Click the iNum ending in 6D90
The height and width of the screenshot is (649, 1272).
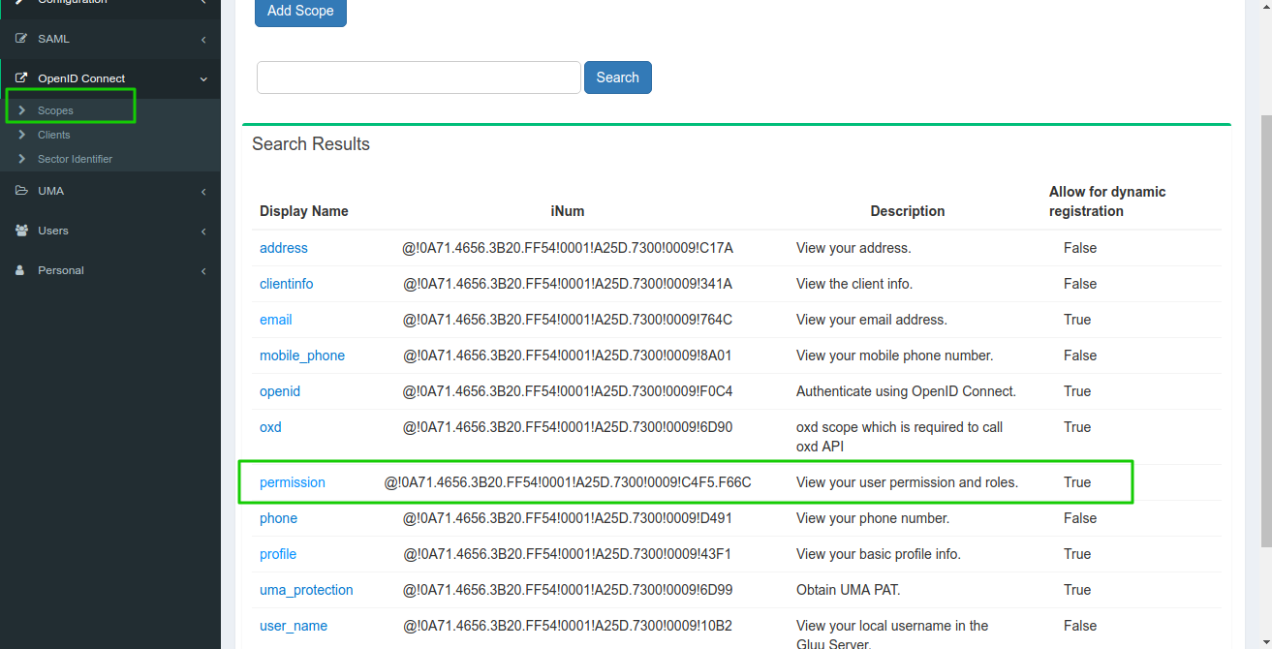tap(568, 427)
